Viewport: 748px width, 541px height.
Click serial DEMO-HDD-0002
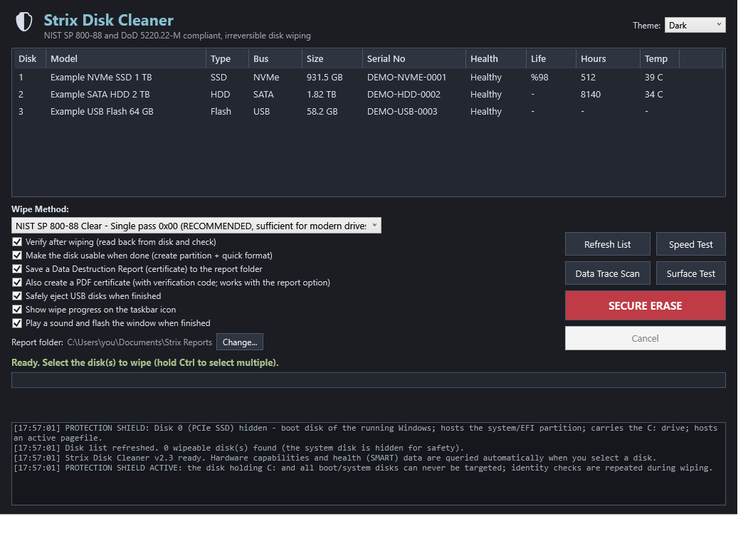pyautogui.click(x=404, y=95)
